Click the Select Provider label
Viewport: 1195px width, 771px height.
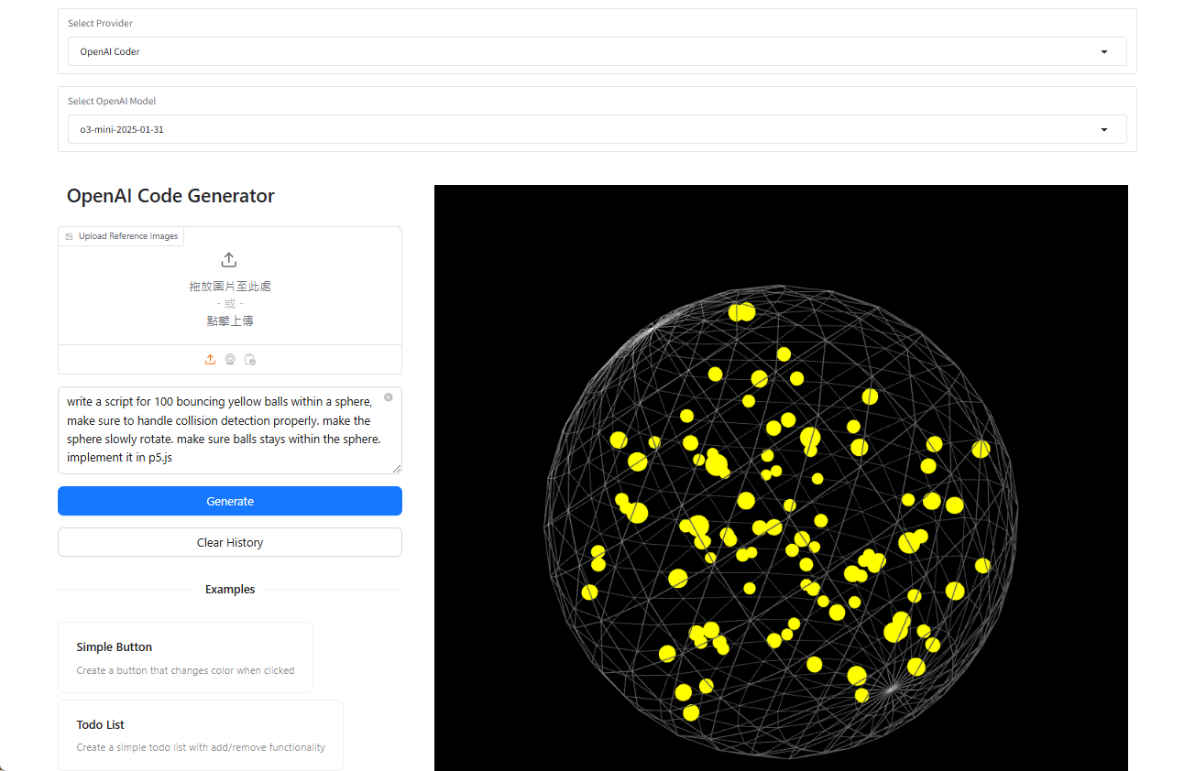[x=100, y=24]
